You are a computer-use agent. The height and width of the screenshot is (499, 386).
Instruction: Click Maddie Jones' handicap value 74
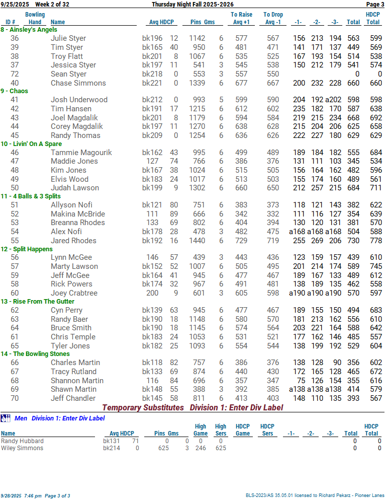174,161
